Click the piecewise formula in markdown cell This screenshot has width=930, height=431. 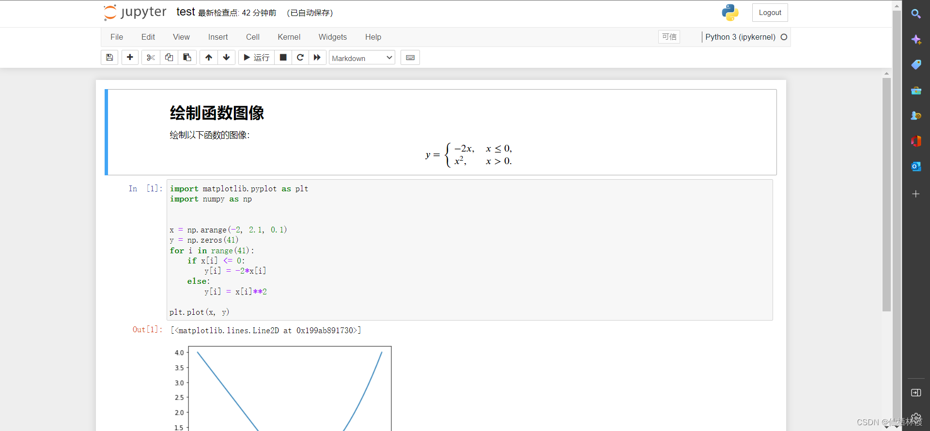pos(468,154)
